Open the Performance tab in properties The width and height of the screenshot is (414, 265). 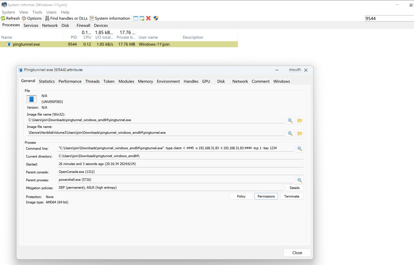70,81
